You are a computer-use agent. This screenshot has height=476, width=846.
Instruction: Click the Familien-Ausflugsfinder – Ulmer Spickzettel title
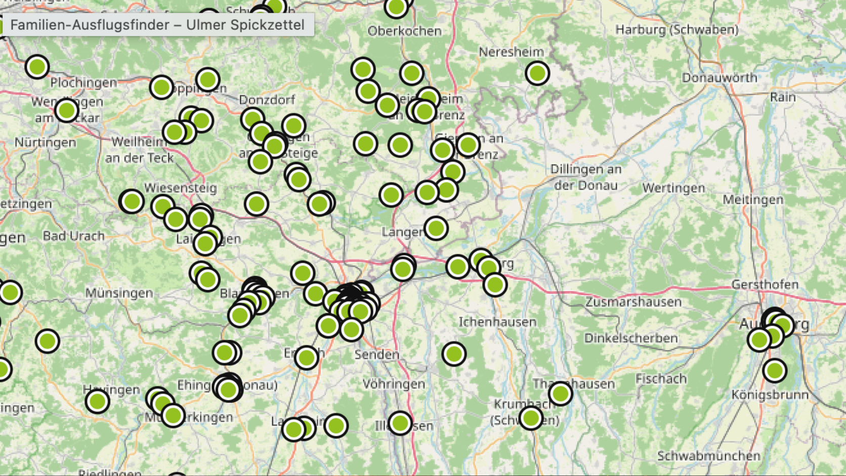click(x=157, y=25)
